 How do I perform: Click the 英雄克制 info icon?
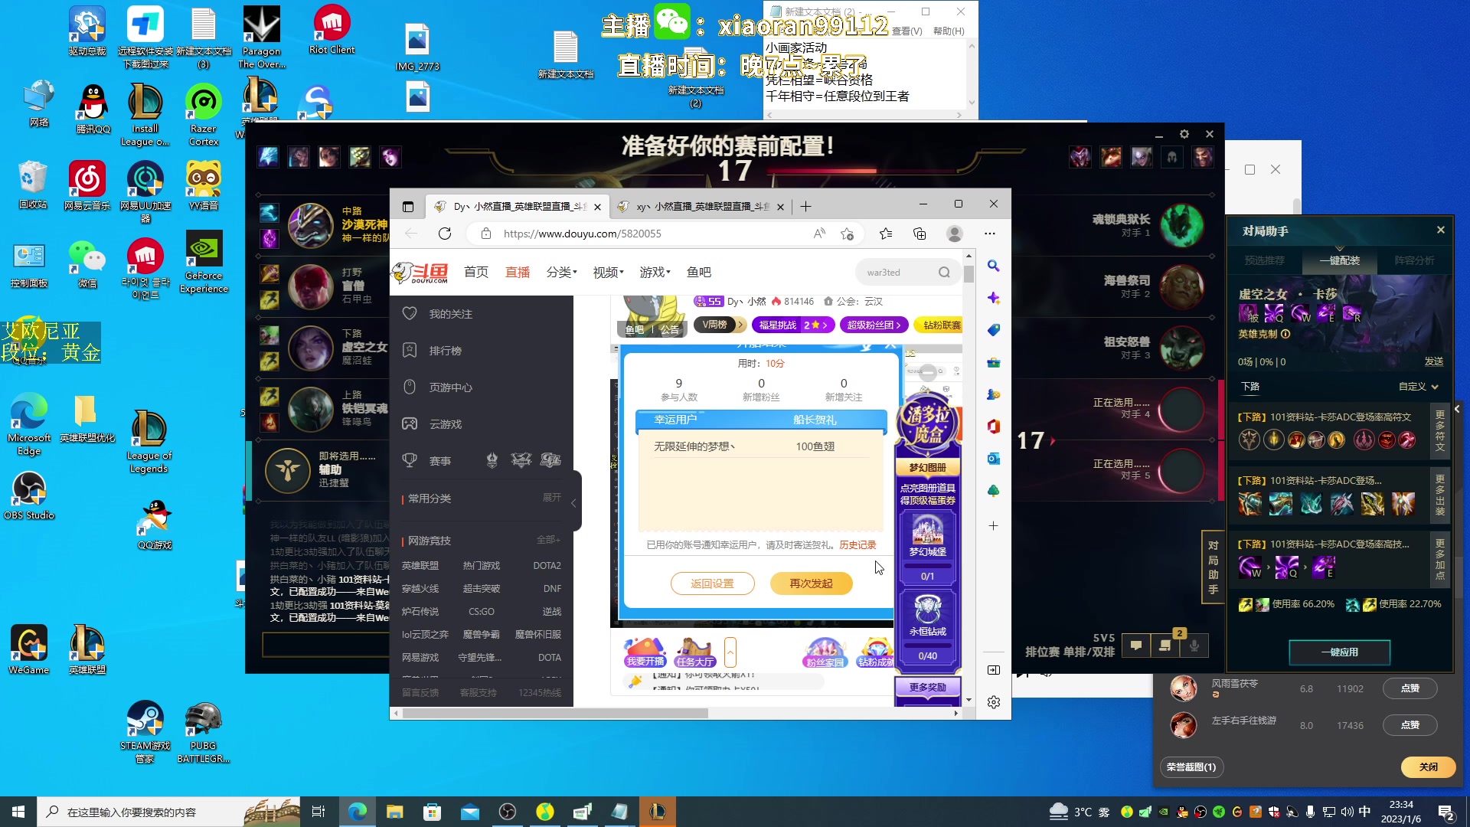(1285, 334)
